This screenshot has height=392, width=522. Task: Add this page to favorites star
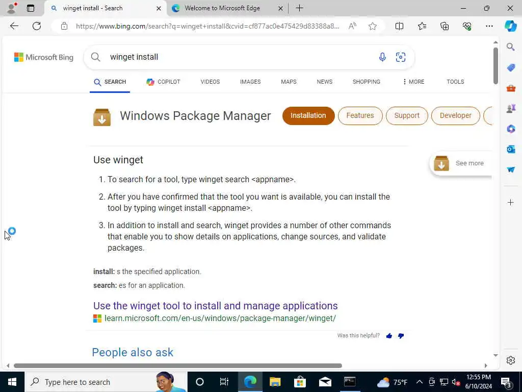[x=373, y=26]
